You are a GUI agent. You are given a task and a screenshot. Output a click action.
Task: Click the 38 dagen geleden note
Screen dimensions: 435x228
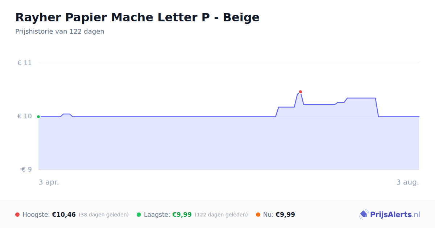coord(104,215)
